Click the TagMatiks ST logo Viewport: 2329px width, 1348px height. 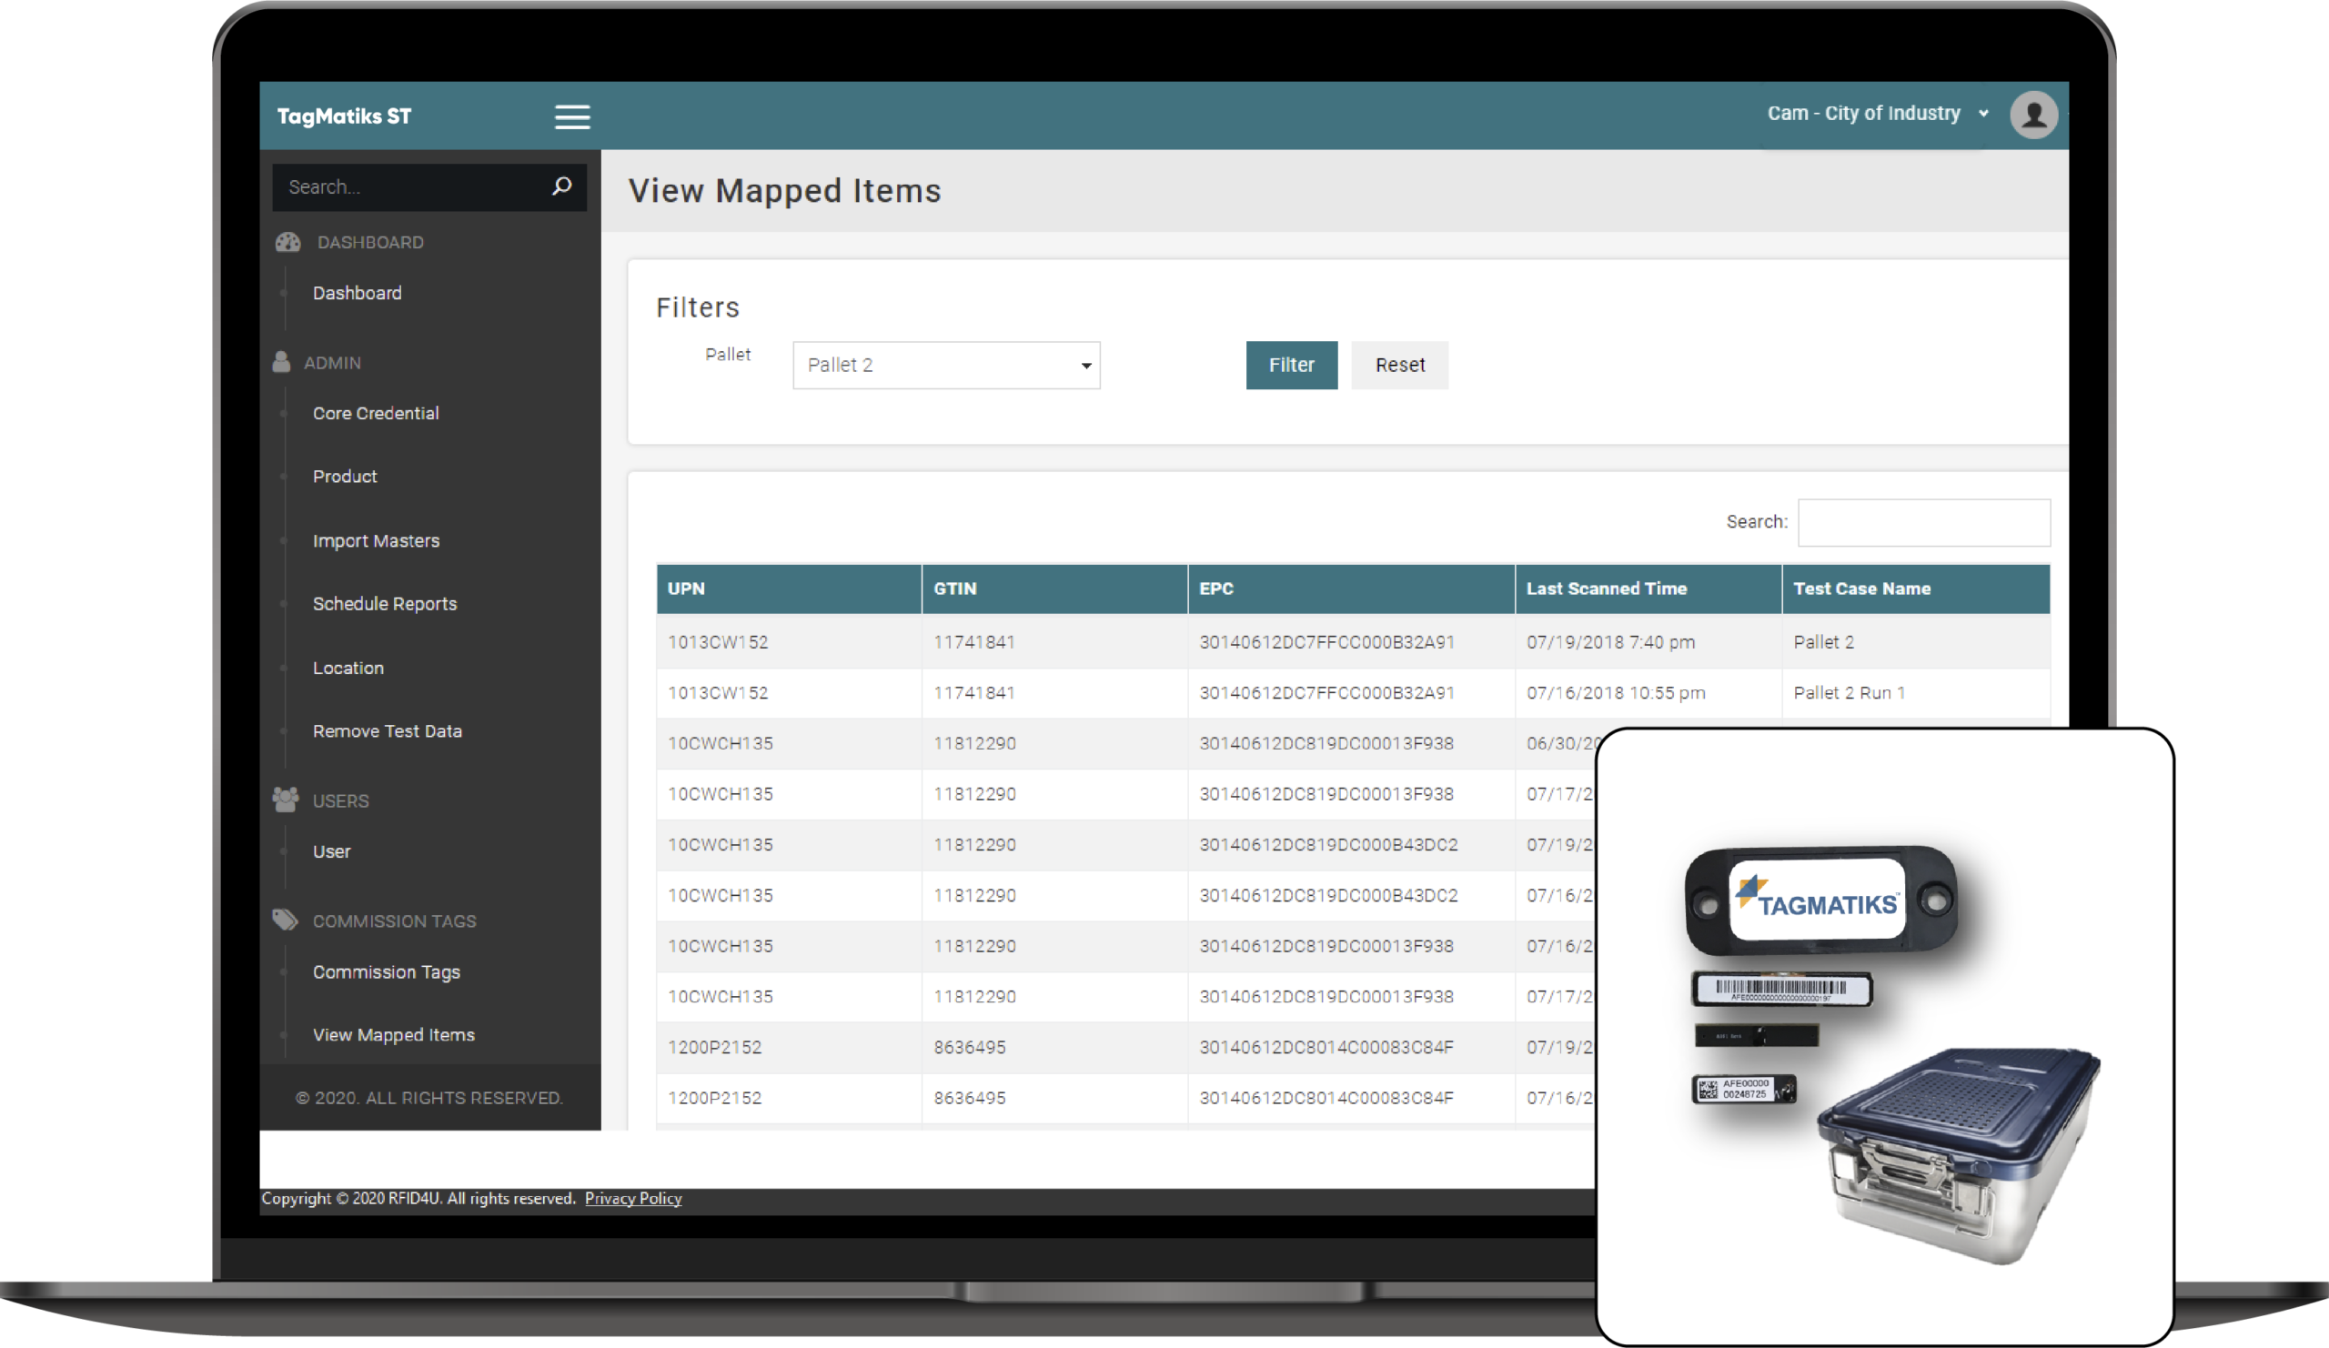tap(344, 116)
